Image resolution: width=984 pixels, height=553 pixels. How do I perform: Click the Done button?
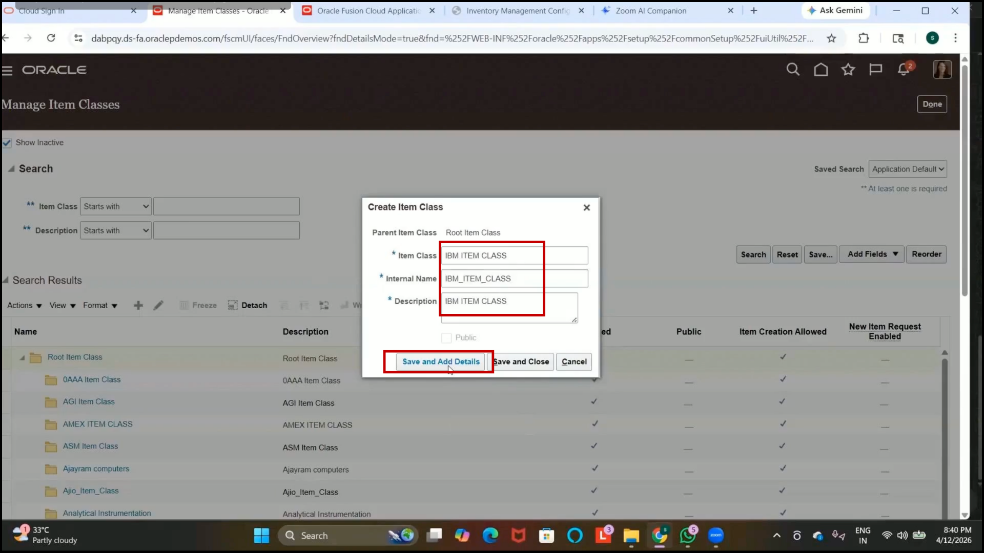click(932, 104)
